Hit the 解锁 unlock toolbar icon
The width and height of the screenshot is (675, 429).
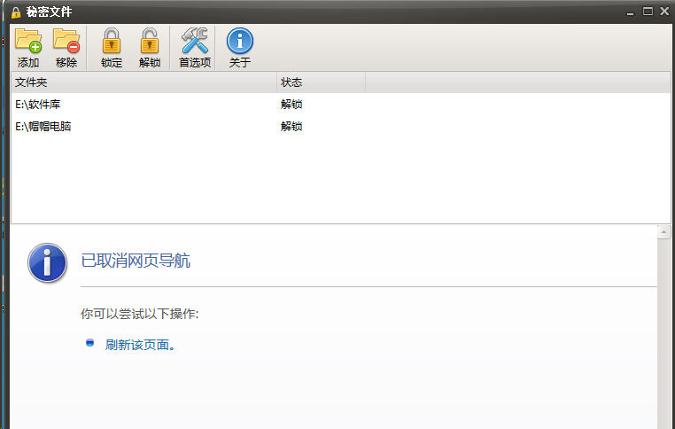(x=150, y=41)
